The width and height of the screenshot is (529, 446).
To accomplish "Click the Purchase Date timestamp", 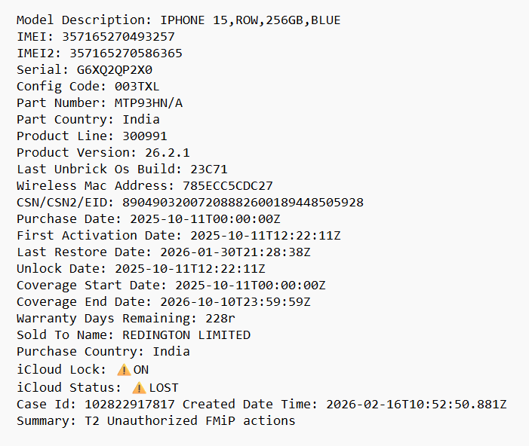I will click(205, 219).
